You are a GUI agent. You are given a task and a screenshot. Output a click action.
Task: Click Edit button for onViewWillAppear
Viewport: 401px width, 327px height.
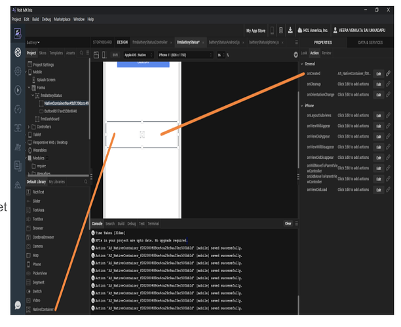(379, 126)
